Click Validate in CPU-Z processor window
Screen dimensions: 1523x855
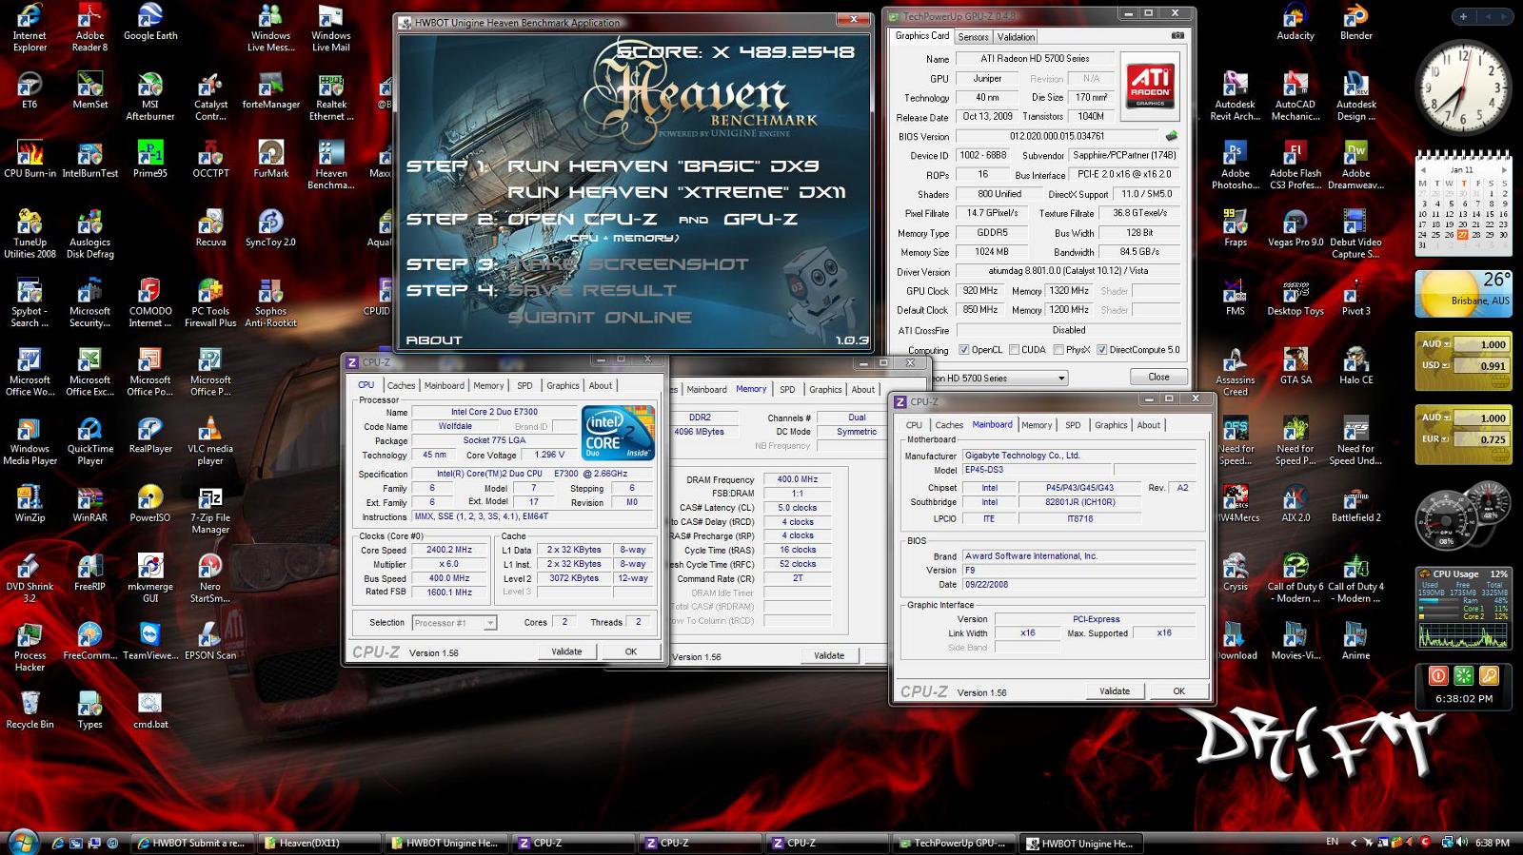click(x=566, y=651)
